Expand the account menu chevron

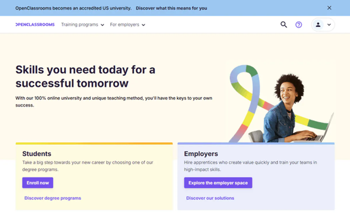329,25
